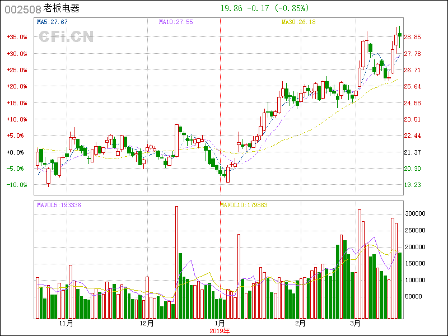Select the MA5 indicator label
Viewport: 448px width, 336px height.
52,22
